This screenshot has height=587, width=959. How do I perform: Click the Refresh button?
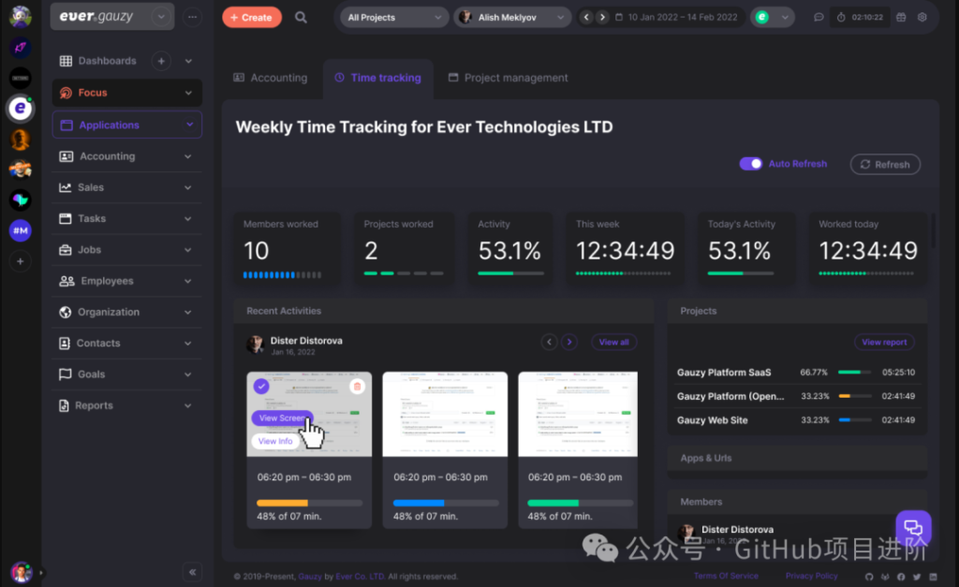[885, 165]
